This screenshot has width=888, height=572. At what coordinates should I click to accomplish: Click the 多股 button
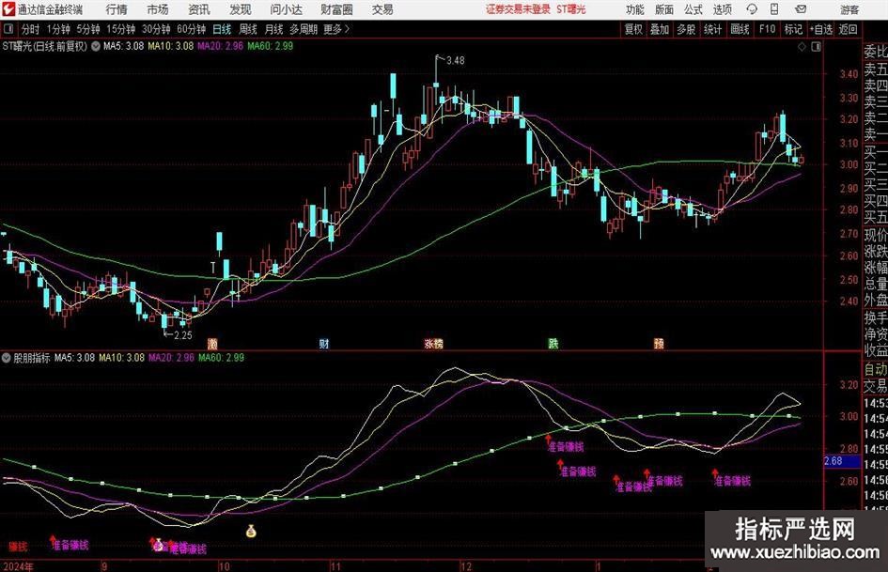[x=686, y=29]
